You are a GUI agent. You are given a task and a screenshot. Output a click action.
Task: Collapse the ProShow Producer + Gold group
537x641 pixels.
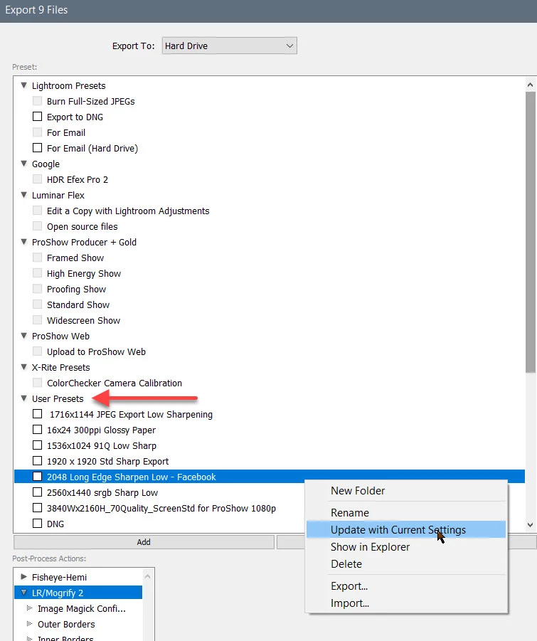pos(23,242)
